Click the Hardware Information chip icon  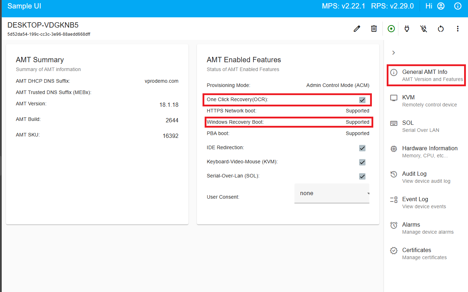tap(393, 148)
